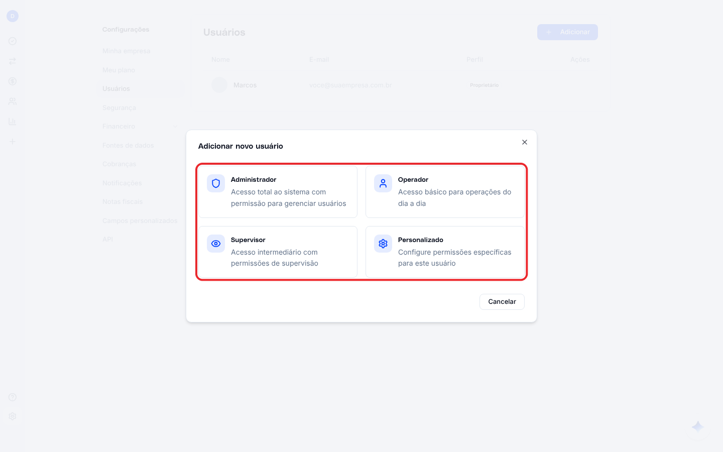Pick the Supervisor eye icon
The height and width of the screenshot is (452, 723).
click(x=216, y=244)
